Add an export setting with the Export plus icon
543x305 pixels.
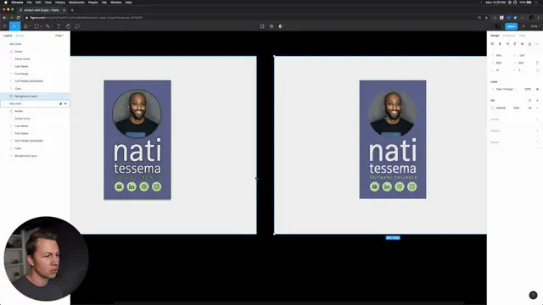pos(537,142)
